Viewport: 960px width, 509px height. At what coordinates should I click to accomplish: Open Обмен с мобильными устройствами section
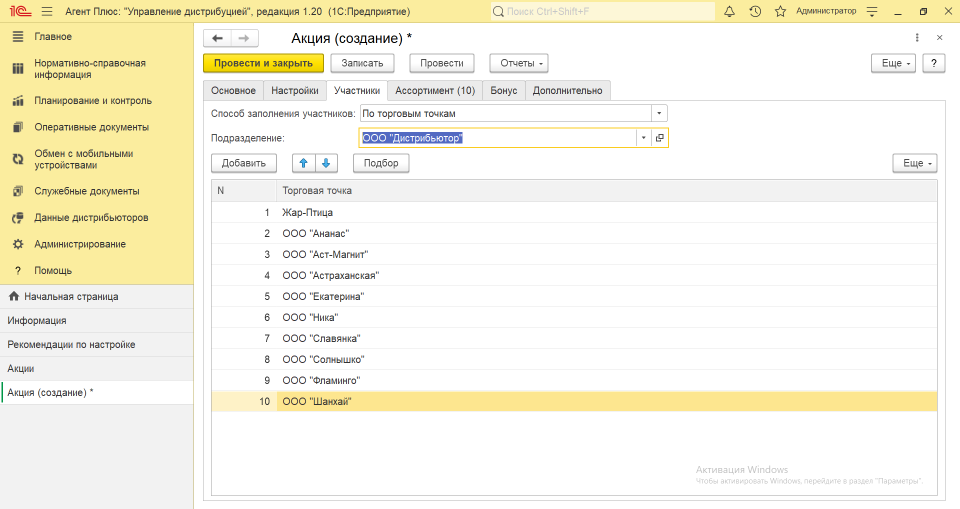click(x=96, y=159)
